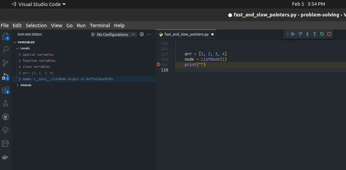Click the Start Debugging green play button
Image resolution: width=346 pixels, height=170 pixels.
tap(93, 35)
